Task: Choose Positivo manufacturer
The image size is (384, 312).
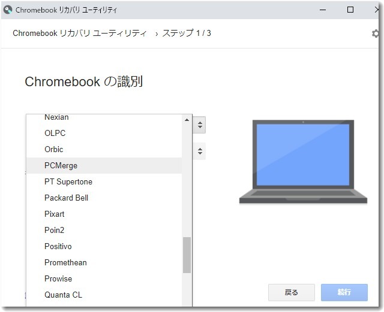Action: pyautogui.click(x=104, y=246)
